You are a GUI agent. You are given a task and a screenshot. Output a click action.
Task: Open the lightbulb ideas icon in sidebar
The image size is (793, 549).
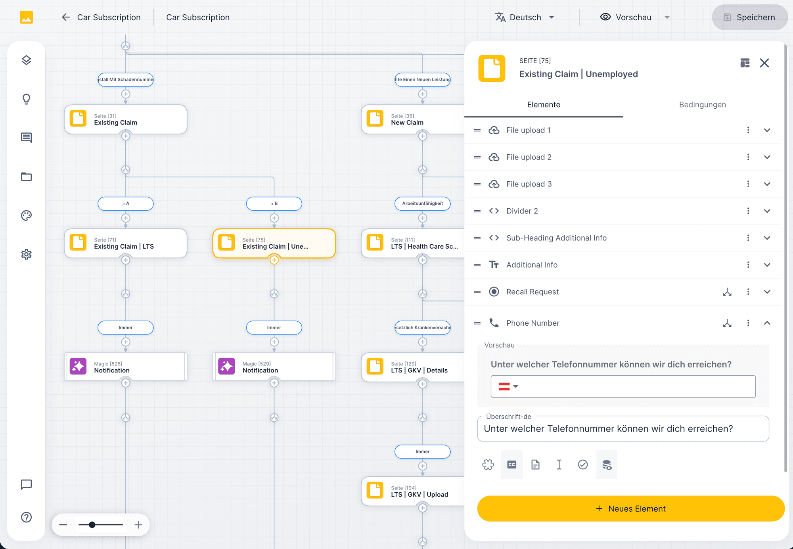[x=26, y=99]
